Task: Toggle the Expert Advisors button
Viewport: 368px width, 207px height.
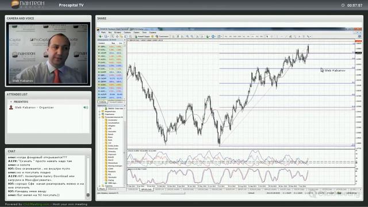Action: coord(162,36)
